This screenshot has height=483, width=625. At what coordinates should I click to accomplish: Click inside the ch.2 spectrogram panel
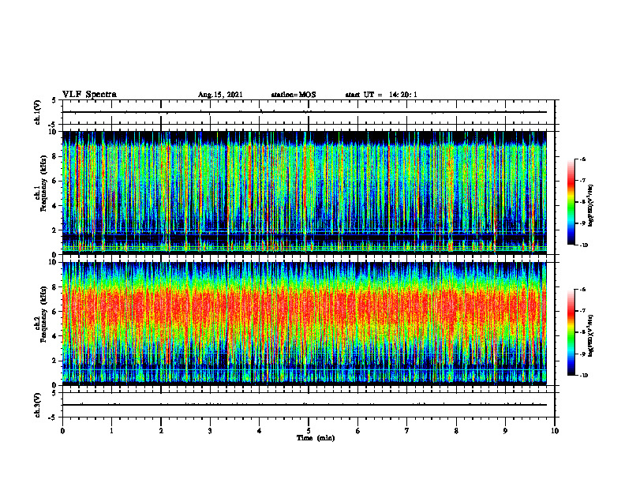pyautogui.click(x=305, y=324)
